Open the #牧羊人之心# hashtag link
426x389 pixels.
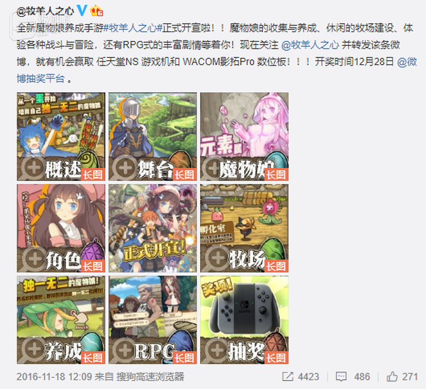pos(133,28)
